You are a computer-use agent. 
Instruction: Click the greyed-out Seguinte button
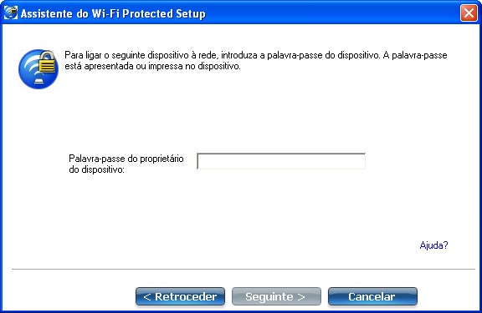(276, 296)
